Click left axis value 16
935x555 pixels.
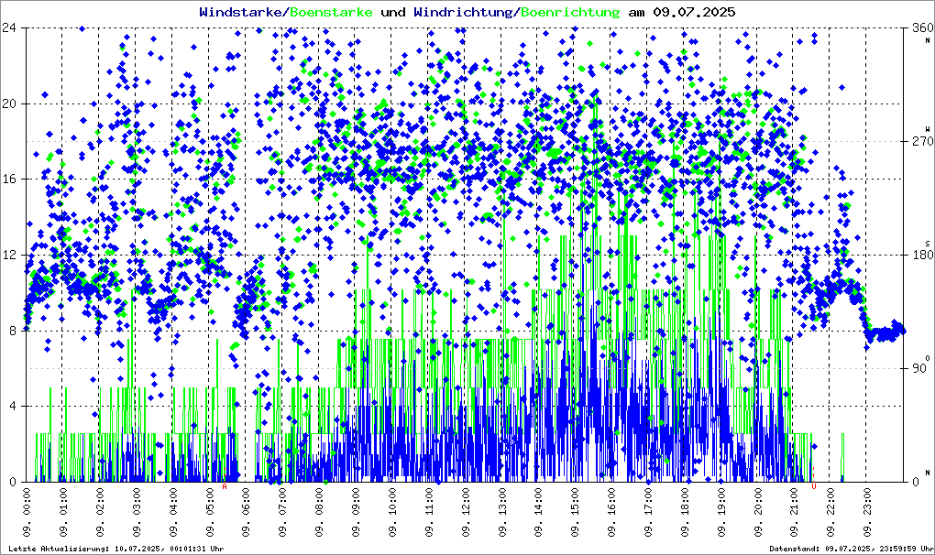(9, 180)
